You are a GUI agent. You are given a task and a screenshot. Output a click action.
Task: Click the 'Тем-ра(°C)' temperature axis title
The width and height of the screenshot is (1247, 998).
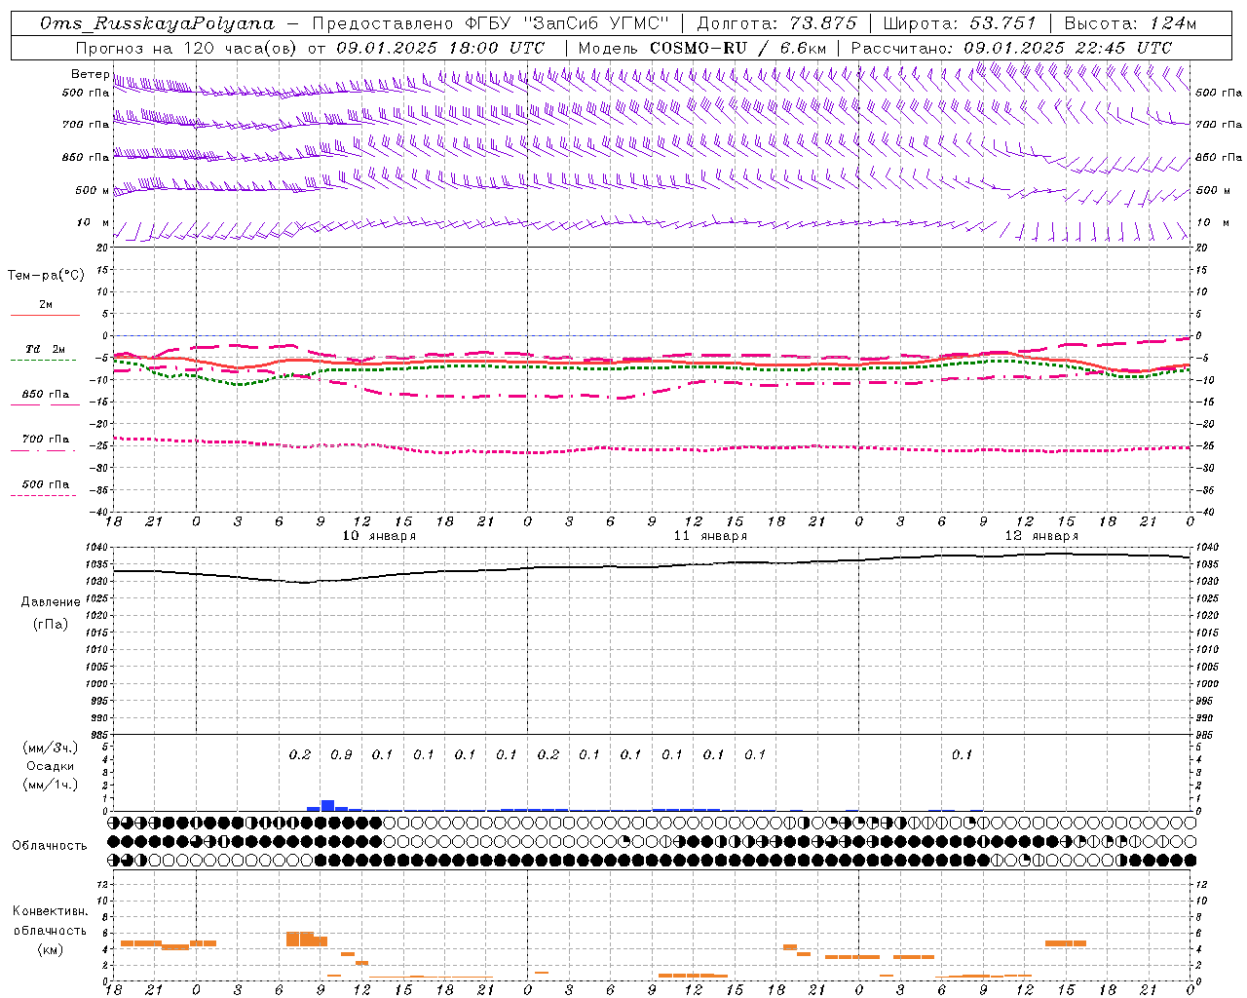pos(46,276)
